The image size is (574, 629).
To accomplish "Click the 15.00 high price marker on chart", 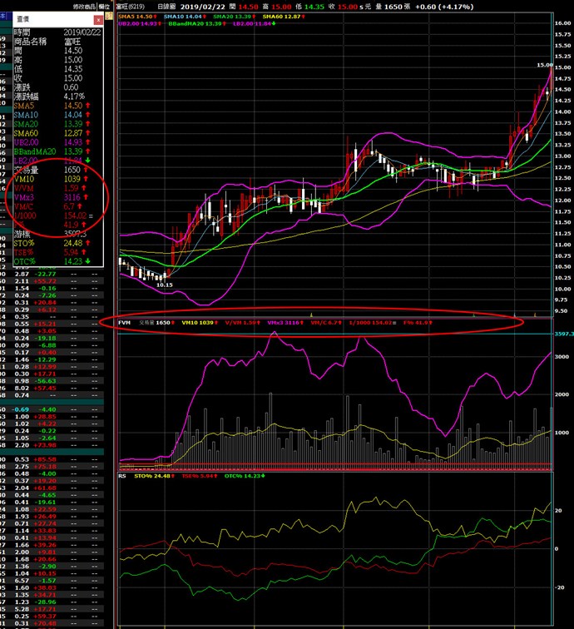I will pyautogui.click(x=544, y=64).
